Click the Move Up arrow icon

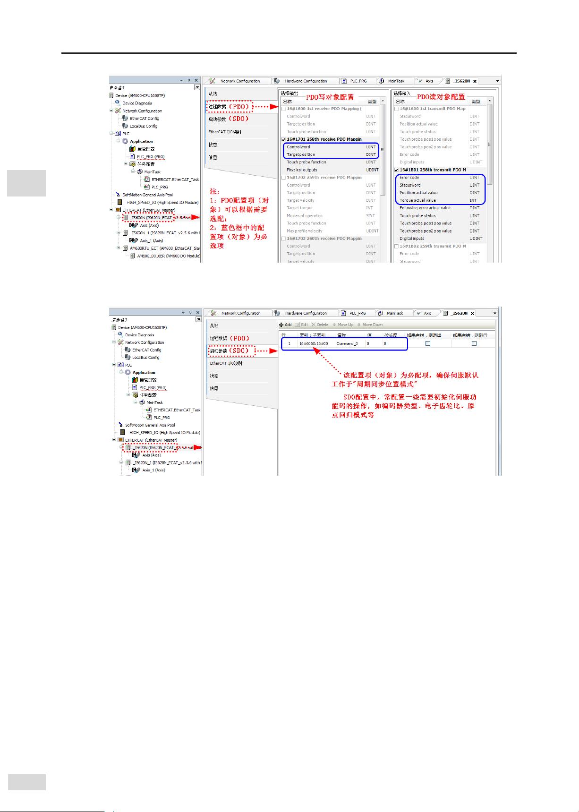point(334,325)
